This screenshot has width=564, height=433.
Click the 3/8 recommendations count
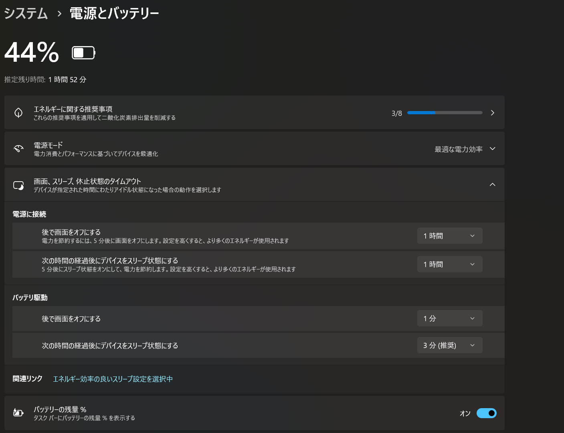[x=397, y=113]
